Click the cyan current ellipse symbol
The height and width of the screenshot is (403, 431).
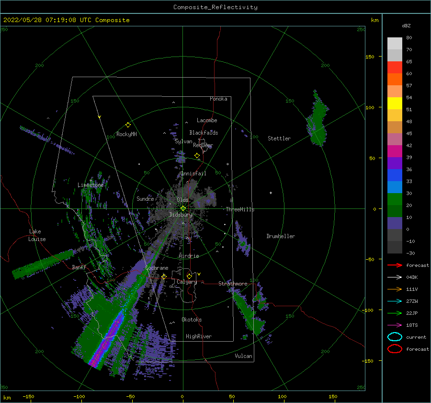pyautogui.click(x=395, y=337)
